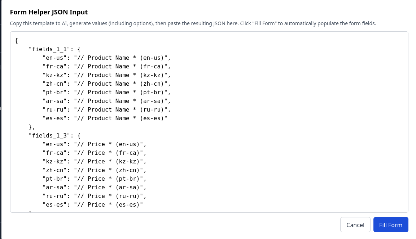Click the Price (zh-cn) line
This screenshot has width=416, height=239.
(x=95, y=170)
